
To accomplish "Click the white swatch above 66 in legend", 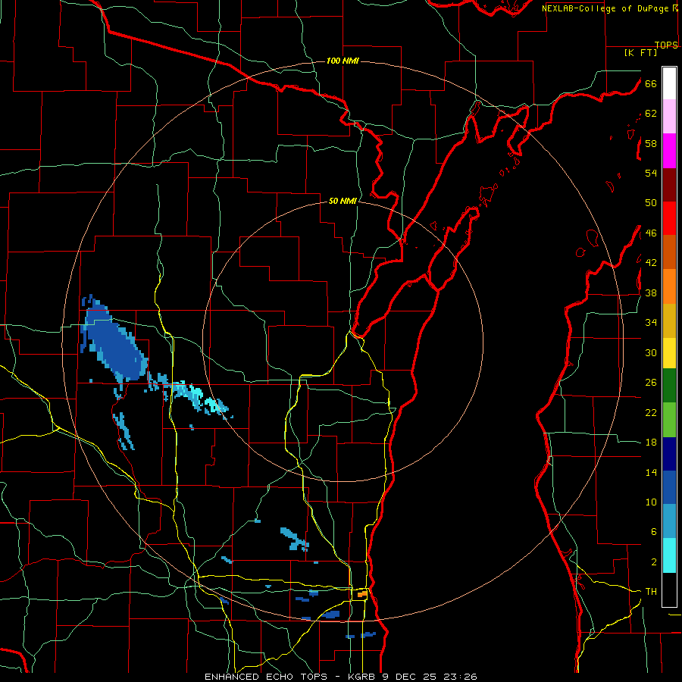I will (x=669, y=83).
